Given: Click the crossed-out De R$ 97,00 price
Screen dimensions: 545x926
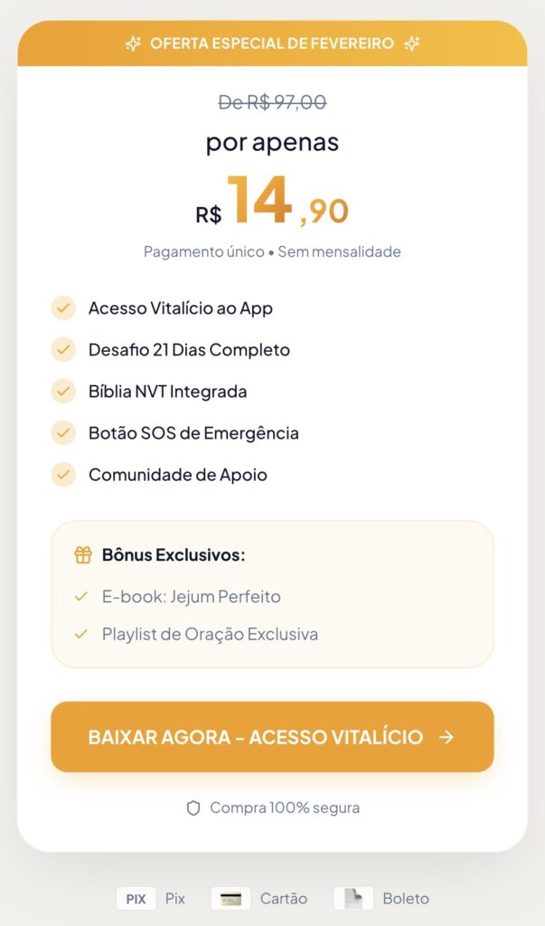Looking at the screenshot, I should [272, 102].
